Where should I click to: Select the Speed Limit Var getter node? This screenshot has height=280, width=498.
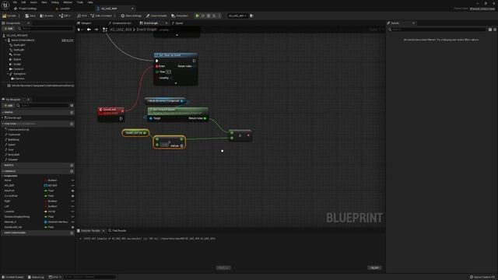135,133
